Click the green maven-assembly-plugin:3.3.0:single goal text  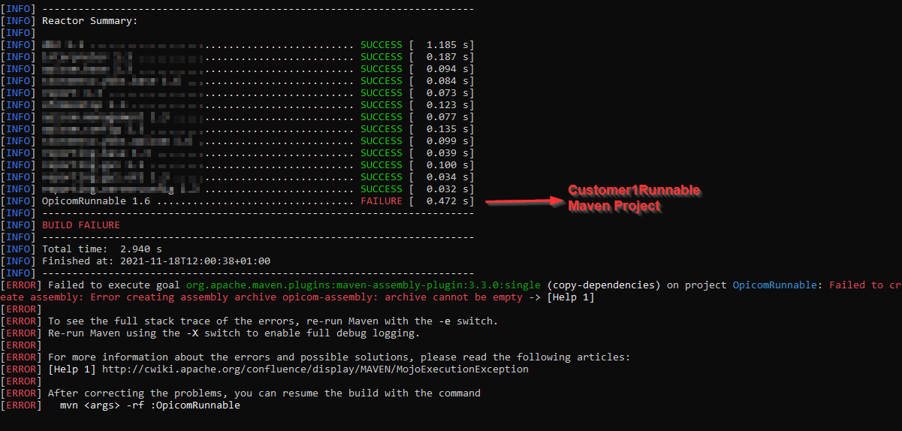click(364, 285)
